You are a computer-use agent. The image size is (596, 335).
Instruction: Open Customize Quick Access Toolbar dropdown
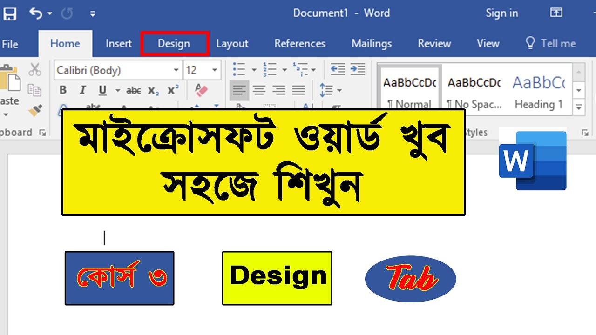click(x=93, y=14)
